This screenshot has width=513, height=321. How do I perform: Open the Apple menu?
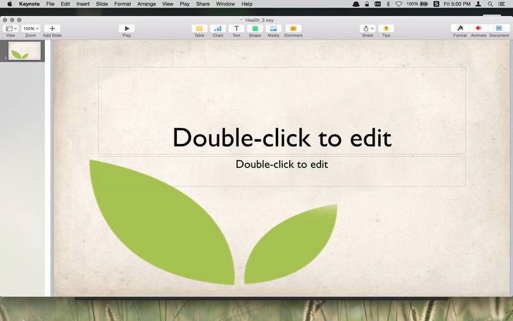(10, 4)
